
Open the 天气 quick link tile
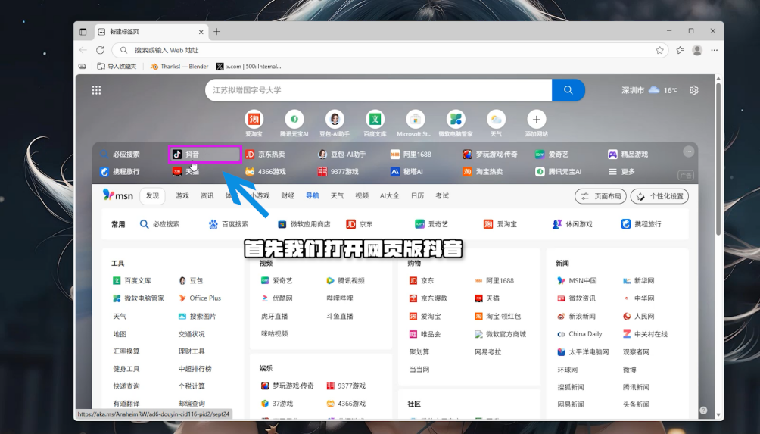tap(496, 123)
